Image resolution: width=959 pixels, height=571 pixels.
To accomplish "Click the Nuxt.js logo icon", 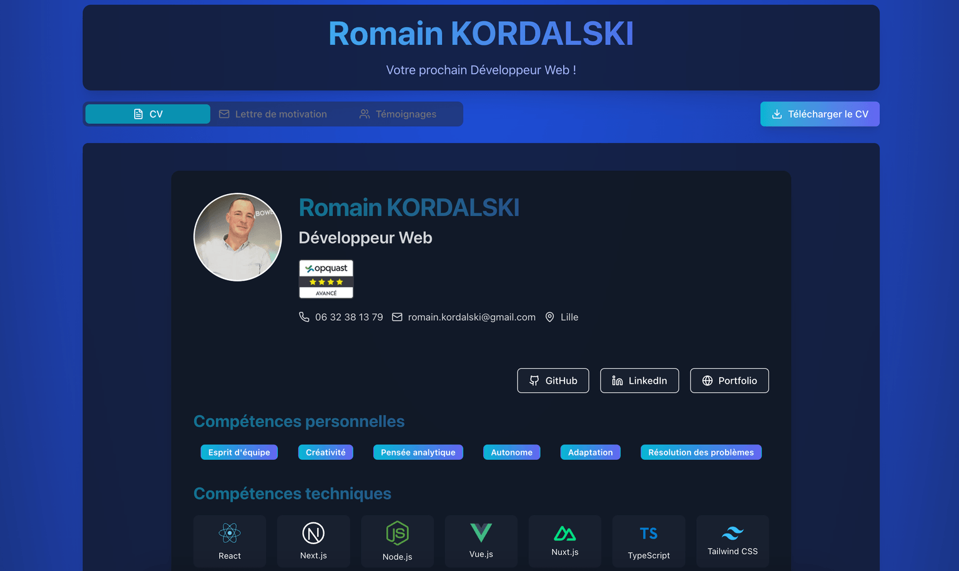I will pyautogui.click(x=565, y=534).
